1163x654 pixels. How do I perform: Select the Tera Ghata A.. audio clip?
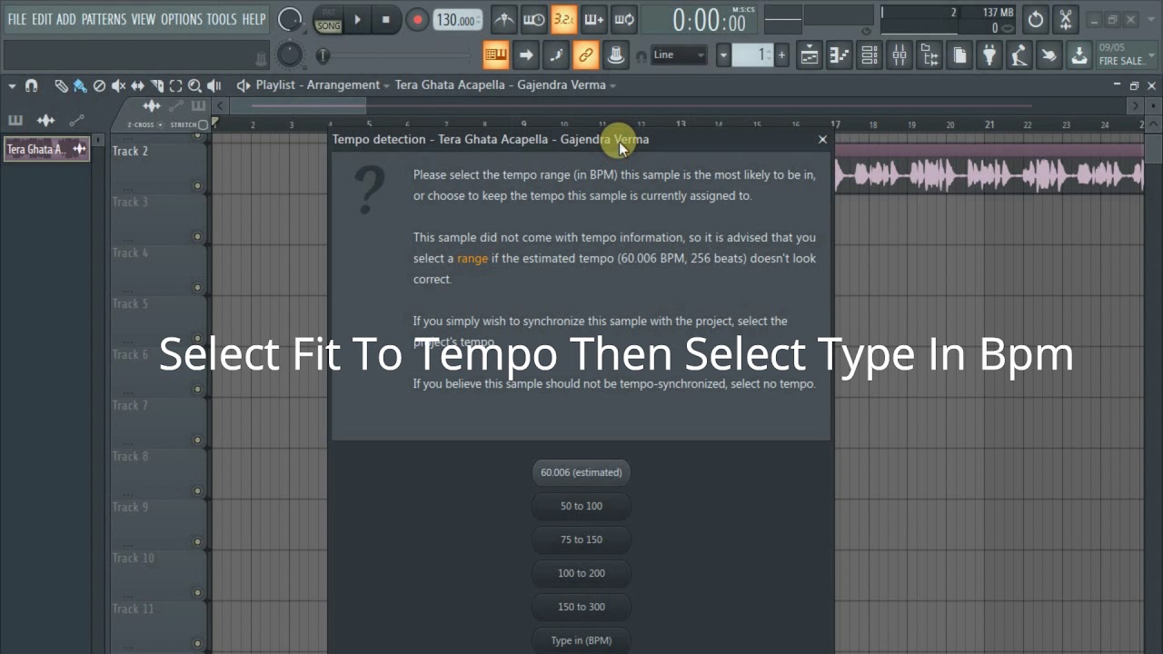click(x=47, y=150)
